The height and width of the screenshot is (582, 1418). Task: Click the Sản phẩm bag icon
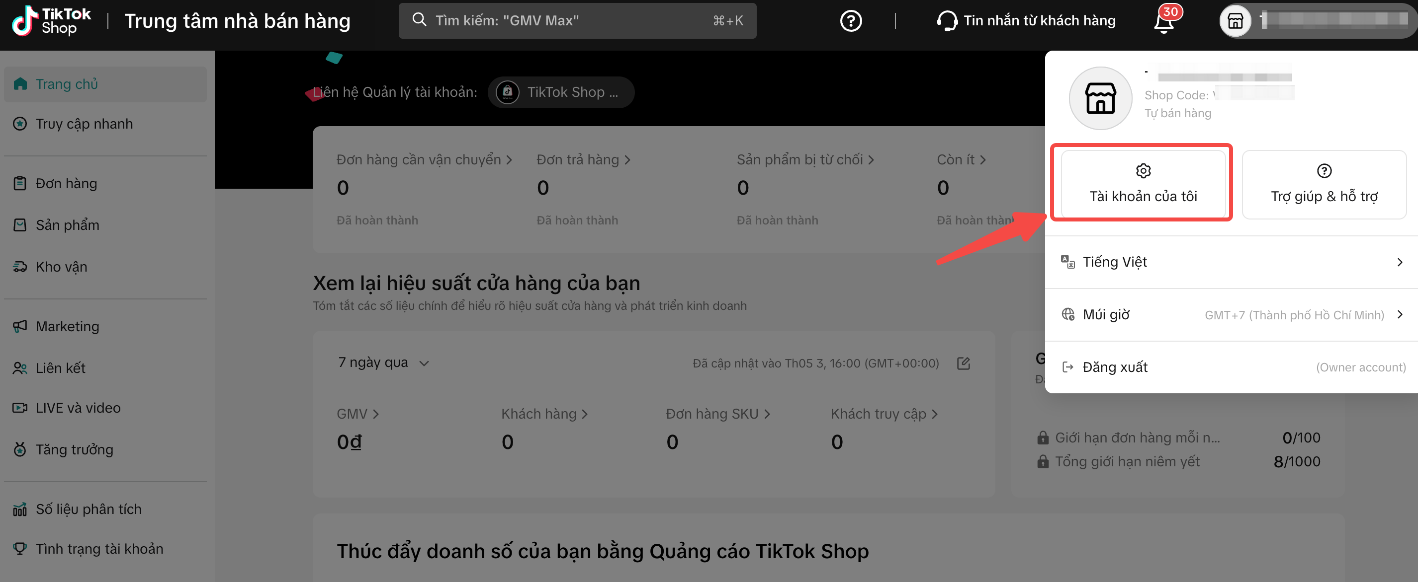point(20,225)
